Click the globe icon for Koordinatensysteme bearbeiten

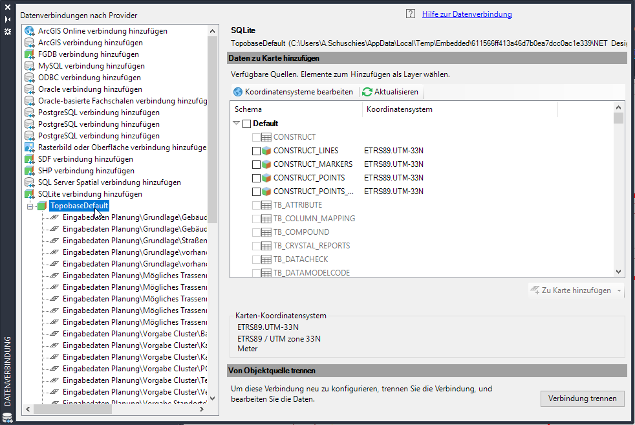point(238,92)
